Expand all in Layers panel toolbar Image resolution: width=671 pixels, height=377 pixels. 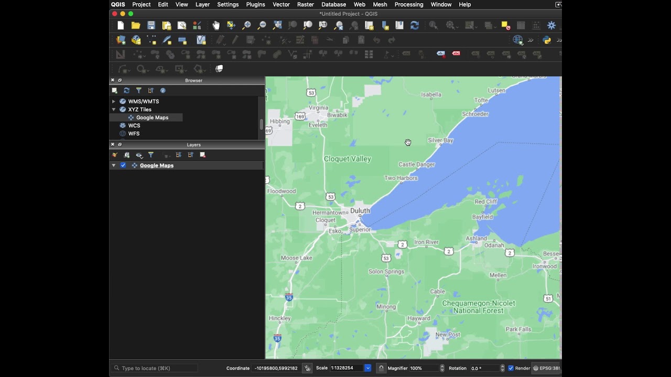[x=178, y=155]
